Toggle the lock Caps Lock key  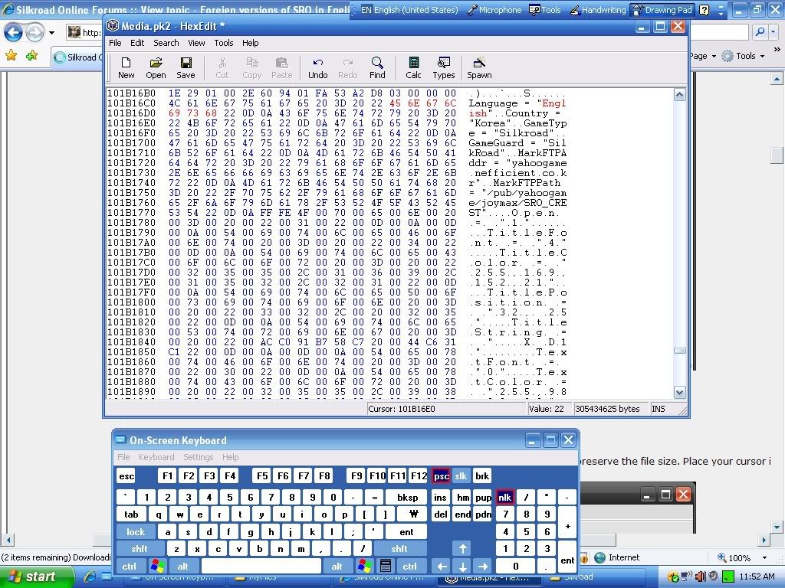coord(135,531)
